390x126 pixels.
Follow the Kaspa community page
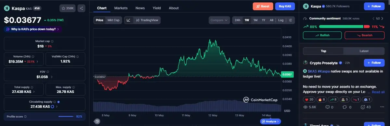point(374,6)
